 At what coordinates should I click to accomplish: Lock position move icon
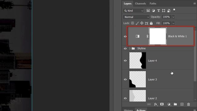coord(142,23)
